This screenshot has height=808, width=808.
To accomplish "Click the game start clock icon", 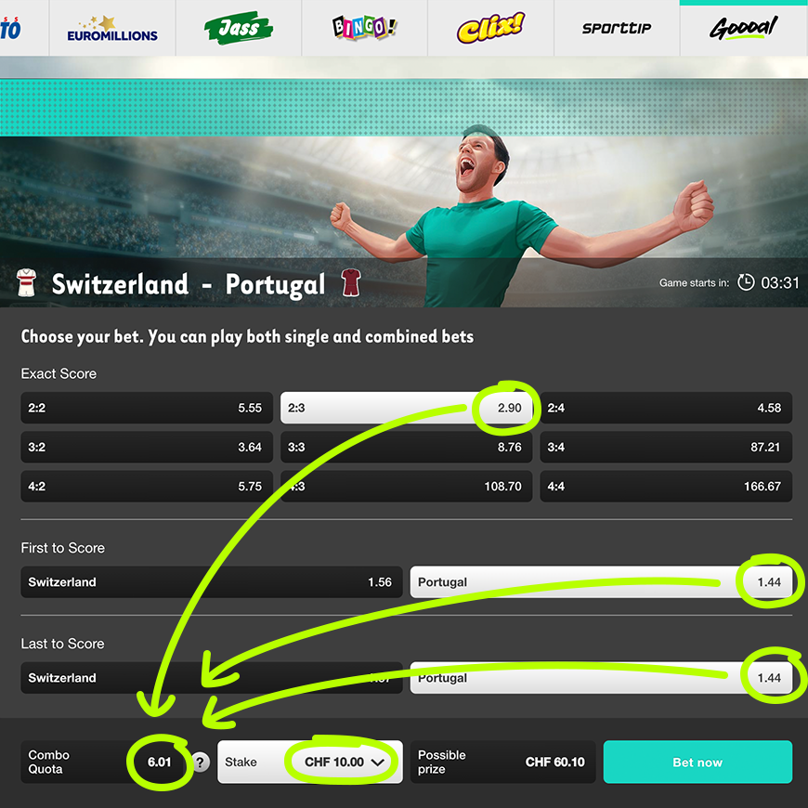I will tap(746, 282).
